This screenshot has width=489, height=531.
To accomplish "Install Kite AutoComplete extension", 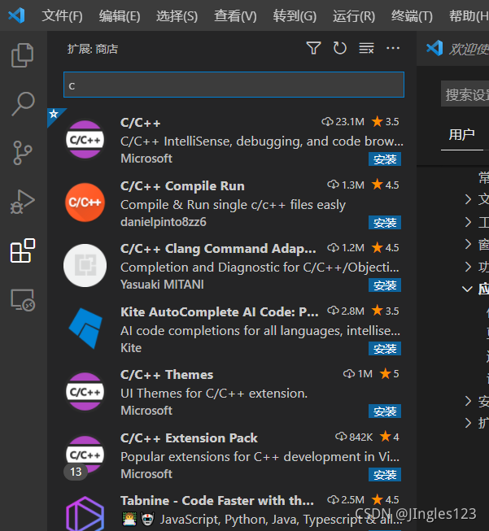I will click(x=385, y=349).
